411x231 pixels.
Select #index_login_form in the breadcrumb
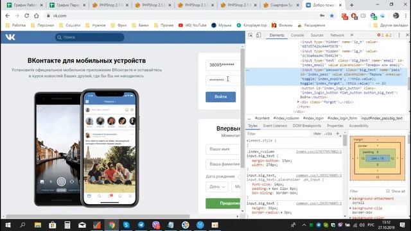(342, 118)
